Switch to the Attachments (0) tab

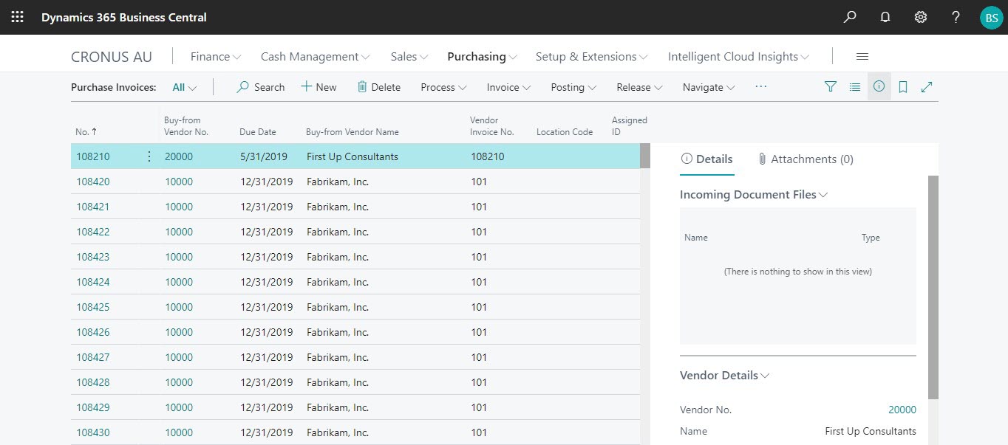pyautogui.click(x=806, y=159)
